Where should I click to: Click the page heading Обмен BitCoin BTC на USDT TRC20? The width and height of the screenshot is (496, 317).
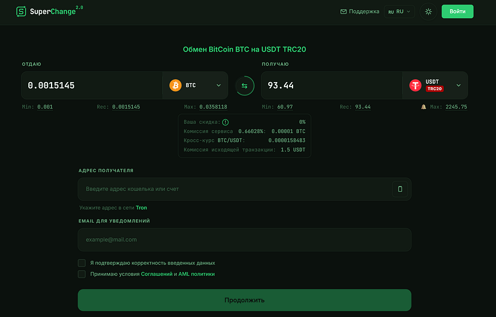244,49
